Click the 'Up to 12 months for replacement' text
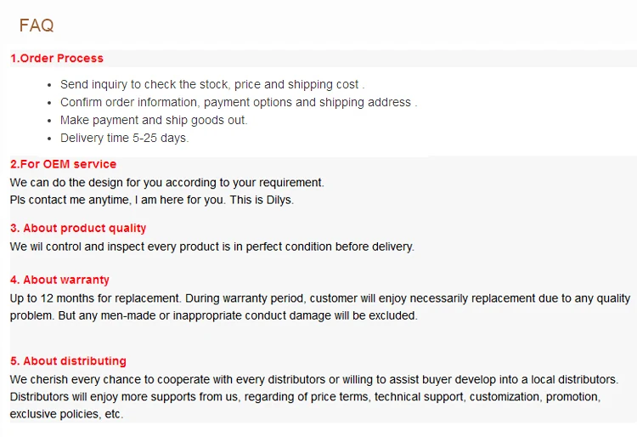The height and width of the screenshot is (437, 637). click(x=95, y=298)
